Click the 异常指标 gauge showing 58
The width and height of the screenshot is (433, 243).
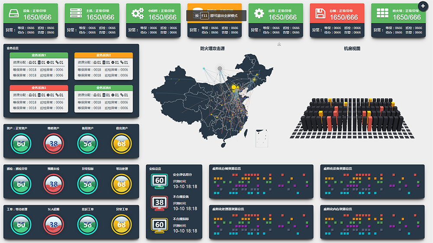(87, 184)
